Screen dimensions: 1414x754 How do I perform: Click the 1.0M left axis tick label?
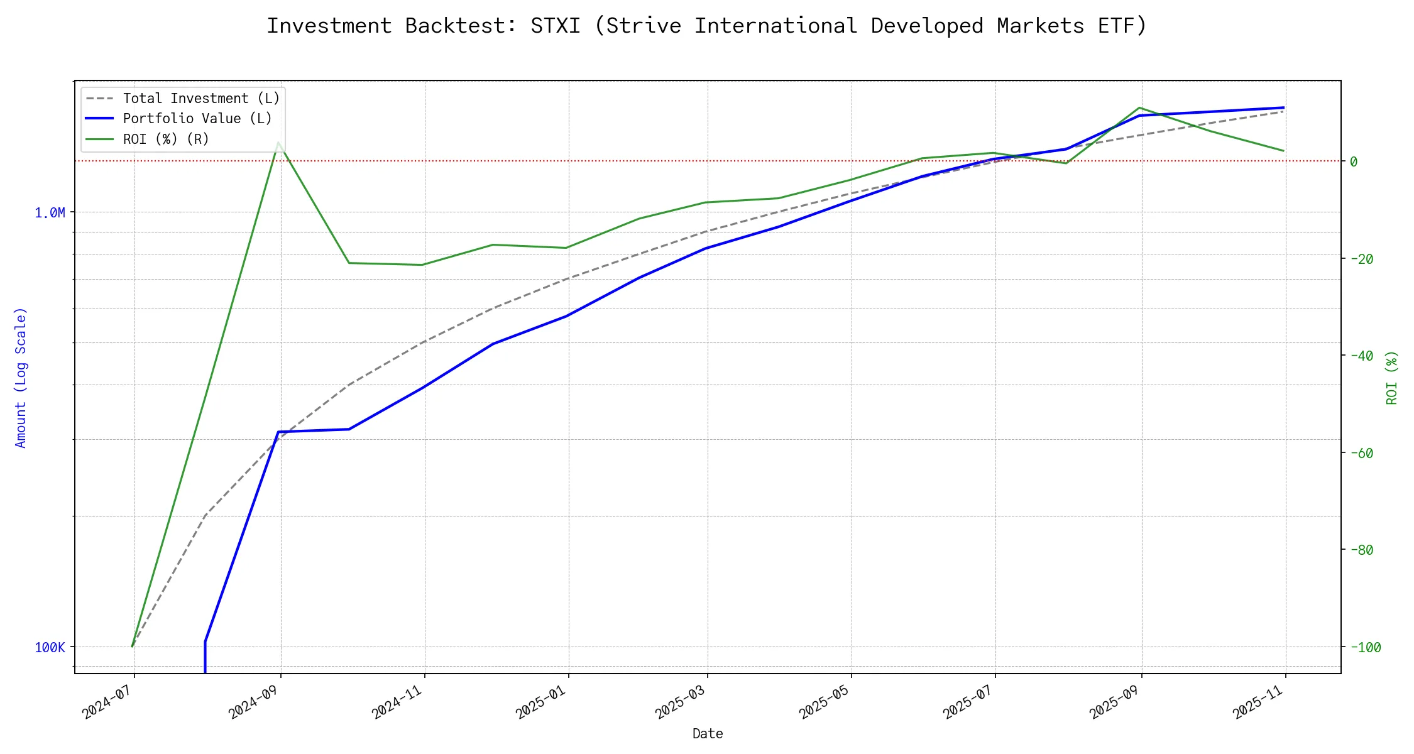[50, 213]
